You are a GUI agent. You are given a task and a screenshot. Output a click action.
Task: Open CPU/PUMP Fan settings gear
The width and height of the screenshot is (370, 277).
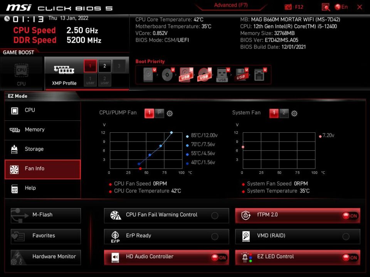170,113
